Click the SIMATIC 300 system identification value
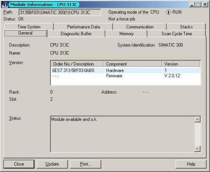The image size is (210, 172). (x=171, y=45)
